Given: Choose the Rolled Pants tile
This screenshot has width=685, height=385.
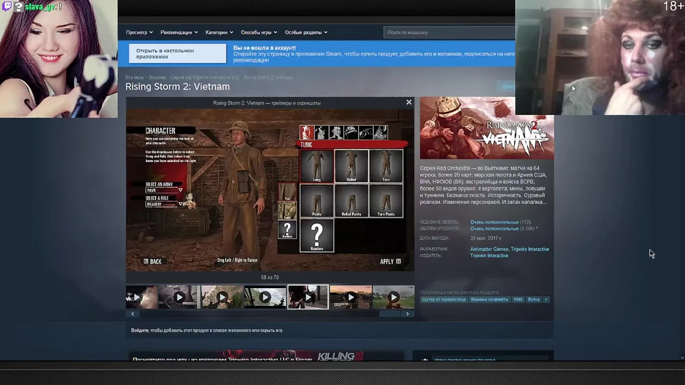Looking at the screenshot, I should pos(351,201).
